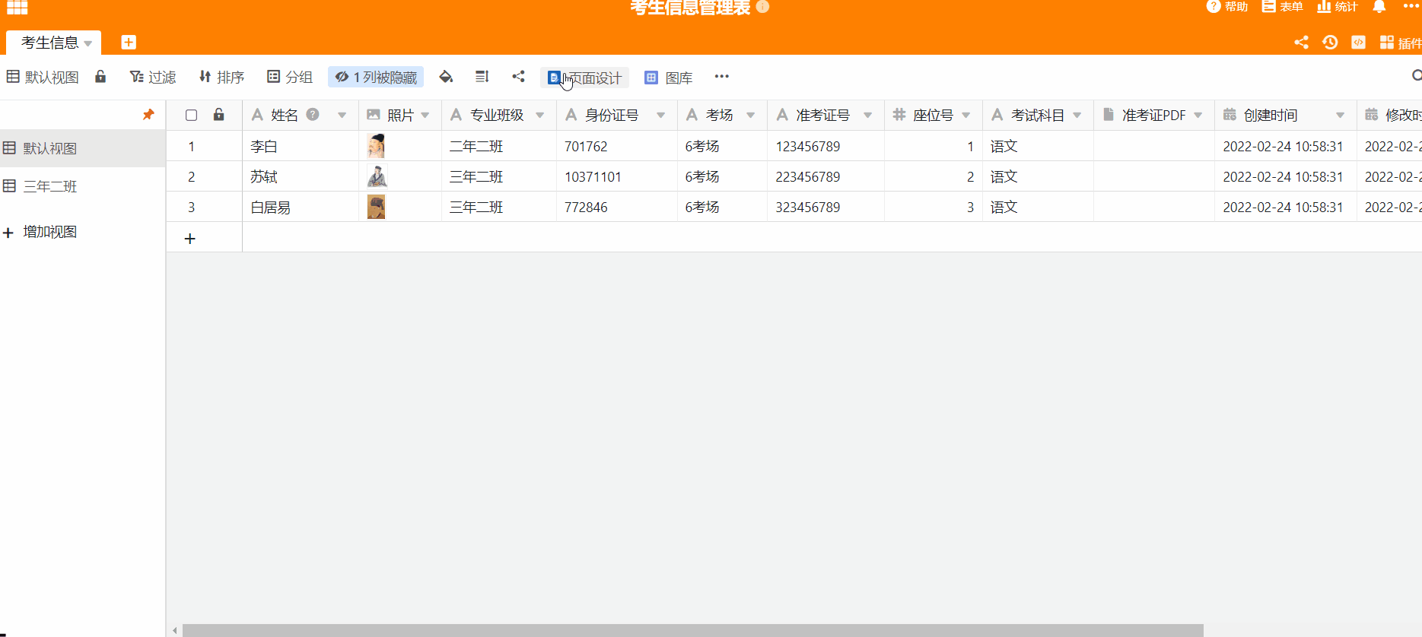Open the paint bucket row color tool
Screen dimensions: 1422x637
pos(446,76)
